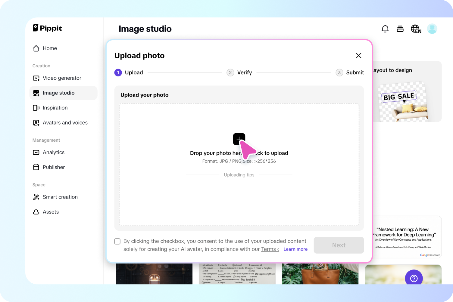Click the Learn more link
Screen dimensions: 453x302
(x=295, y=249)
